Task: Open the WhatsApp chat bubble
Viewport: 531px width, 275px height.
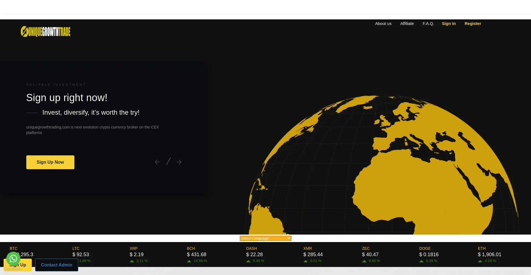Action: pos(13,259)
